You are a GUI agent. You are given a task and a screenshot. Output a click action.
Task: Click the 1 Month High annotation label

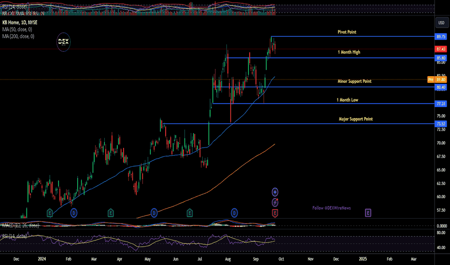tap(349, 52)
